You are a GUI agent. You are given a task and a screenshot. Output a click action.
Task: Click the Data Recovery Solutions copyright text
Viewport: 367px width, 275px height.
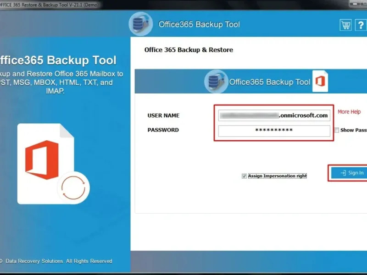56,261
